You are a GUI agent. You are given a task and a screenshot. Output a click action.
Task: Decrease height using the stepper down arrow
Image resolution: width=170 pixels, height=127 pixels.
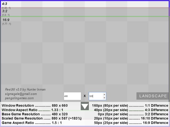[104, 98]
